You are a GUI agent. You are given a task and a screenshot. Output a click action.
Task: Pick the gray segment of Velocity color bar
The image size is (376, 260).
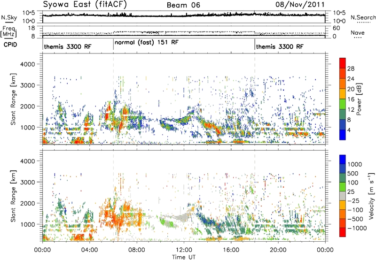click(x=343, y=196)
